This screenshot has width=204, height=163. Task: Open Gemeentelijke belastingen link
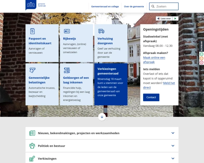39,80
